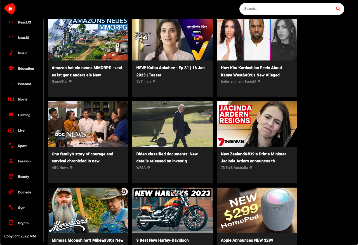Click verified badge next to WFAA
Viewport: 358px width, 245px height.
(x=149, y=167)
